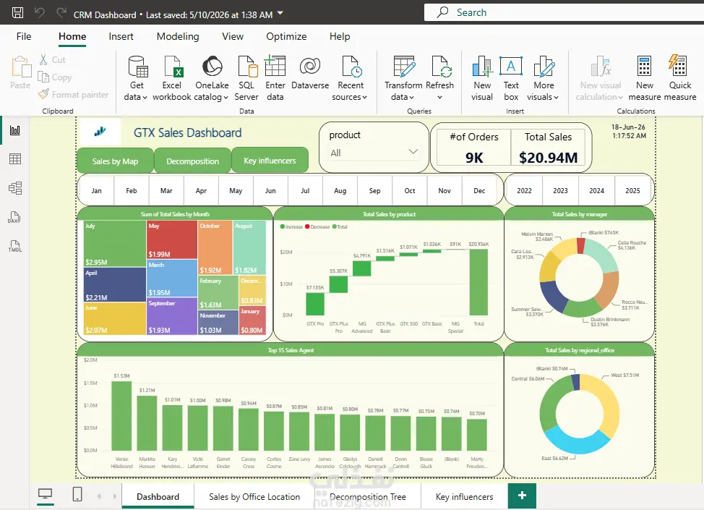
Task: Insert a Text box
Action: point(511,78)
